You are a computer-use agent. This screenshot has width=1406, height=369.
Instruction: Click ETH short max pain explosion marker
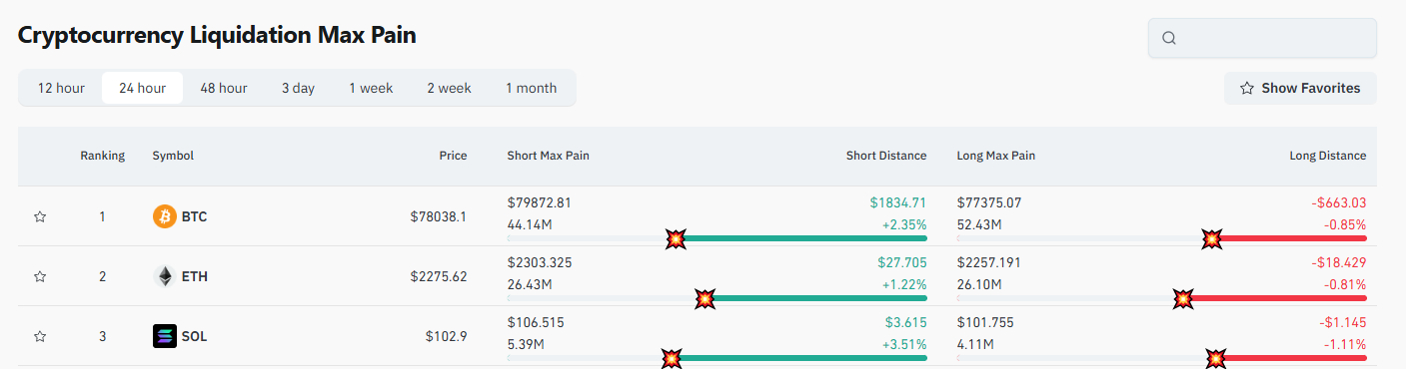(705, 298)
